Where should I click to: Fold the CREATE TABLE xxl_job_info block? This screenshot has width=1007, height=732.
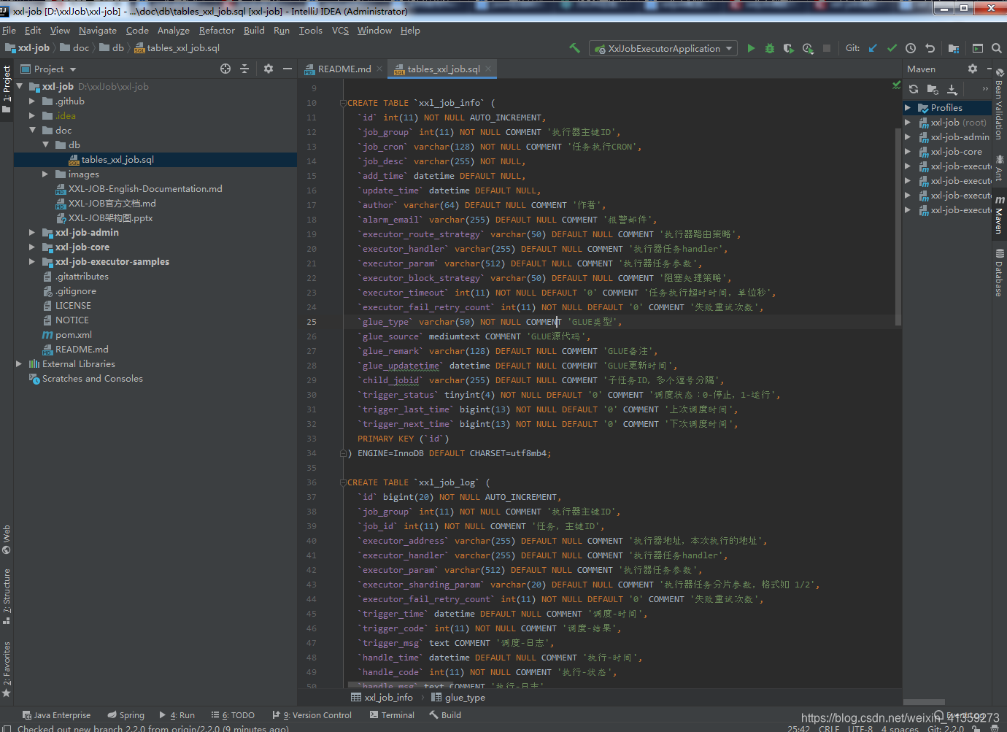click(343, 103)
